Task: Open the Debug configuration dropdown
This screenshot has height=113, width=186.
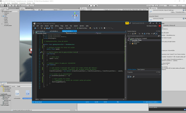Action: pyautogui.click(x=62, y=28)
